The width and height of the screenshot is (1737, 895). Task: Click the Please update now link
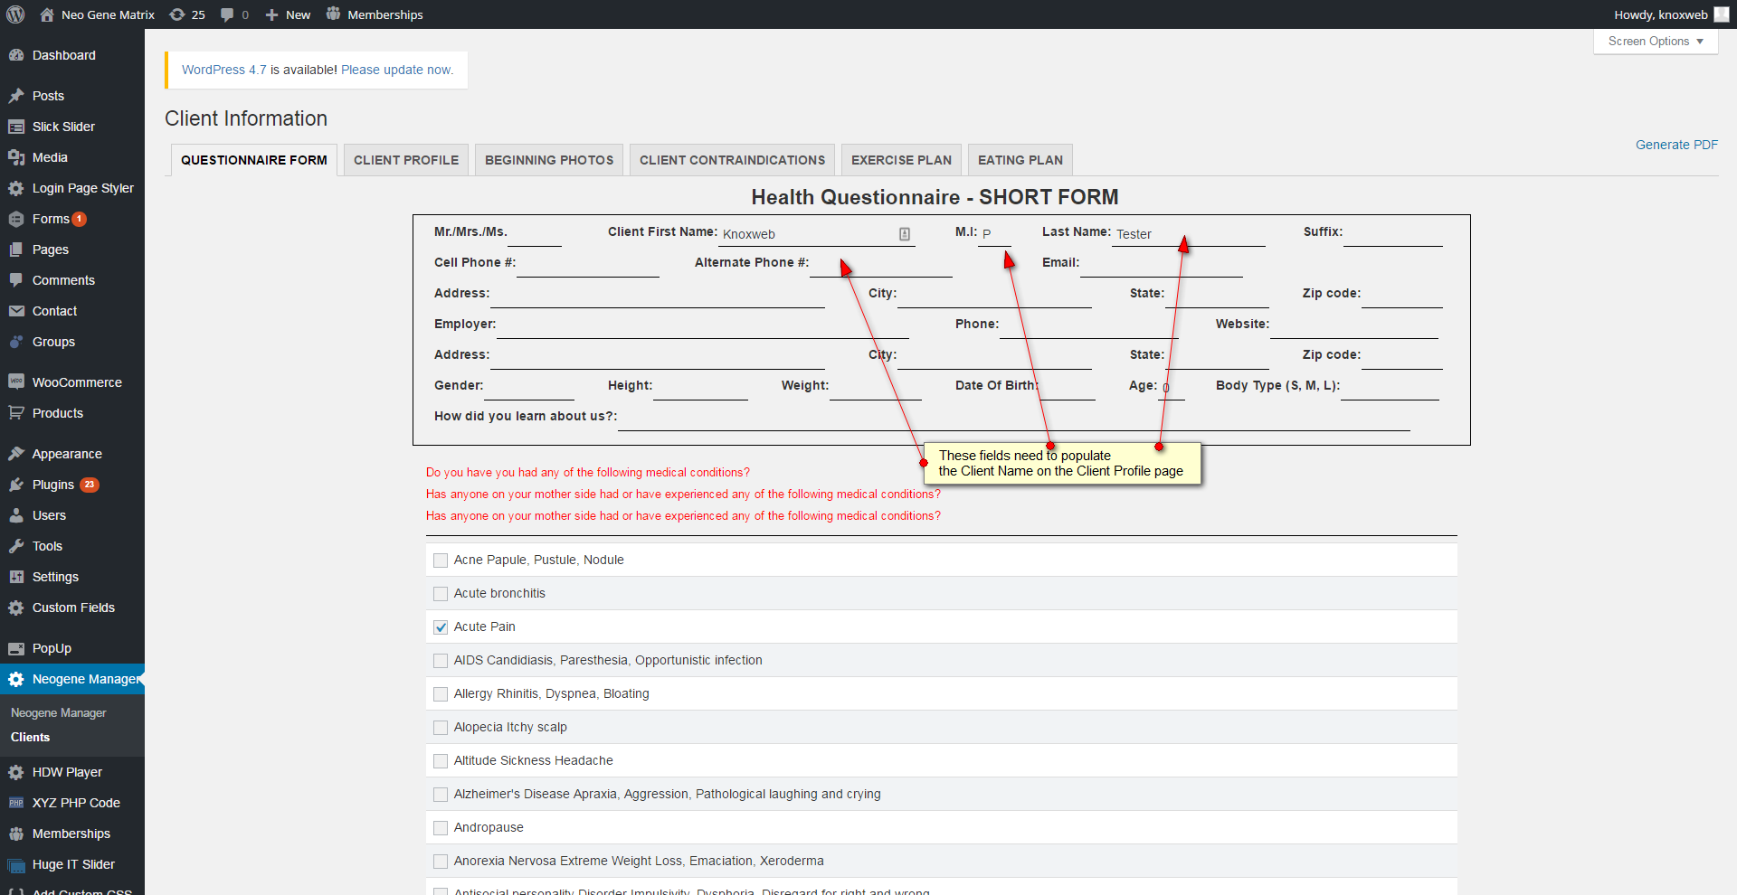click(397, 70)
